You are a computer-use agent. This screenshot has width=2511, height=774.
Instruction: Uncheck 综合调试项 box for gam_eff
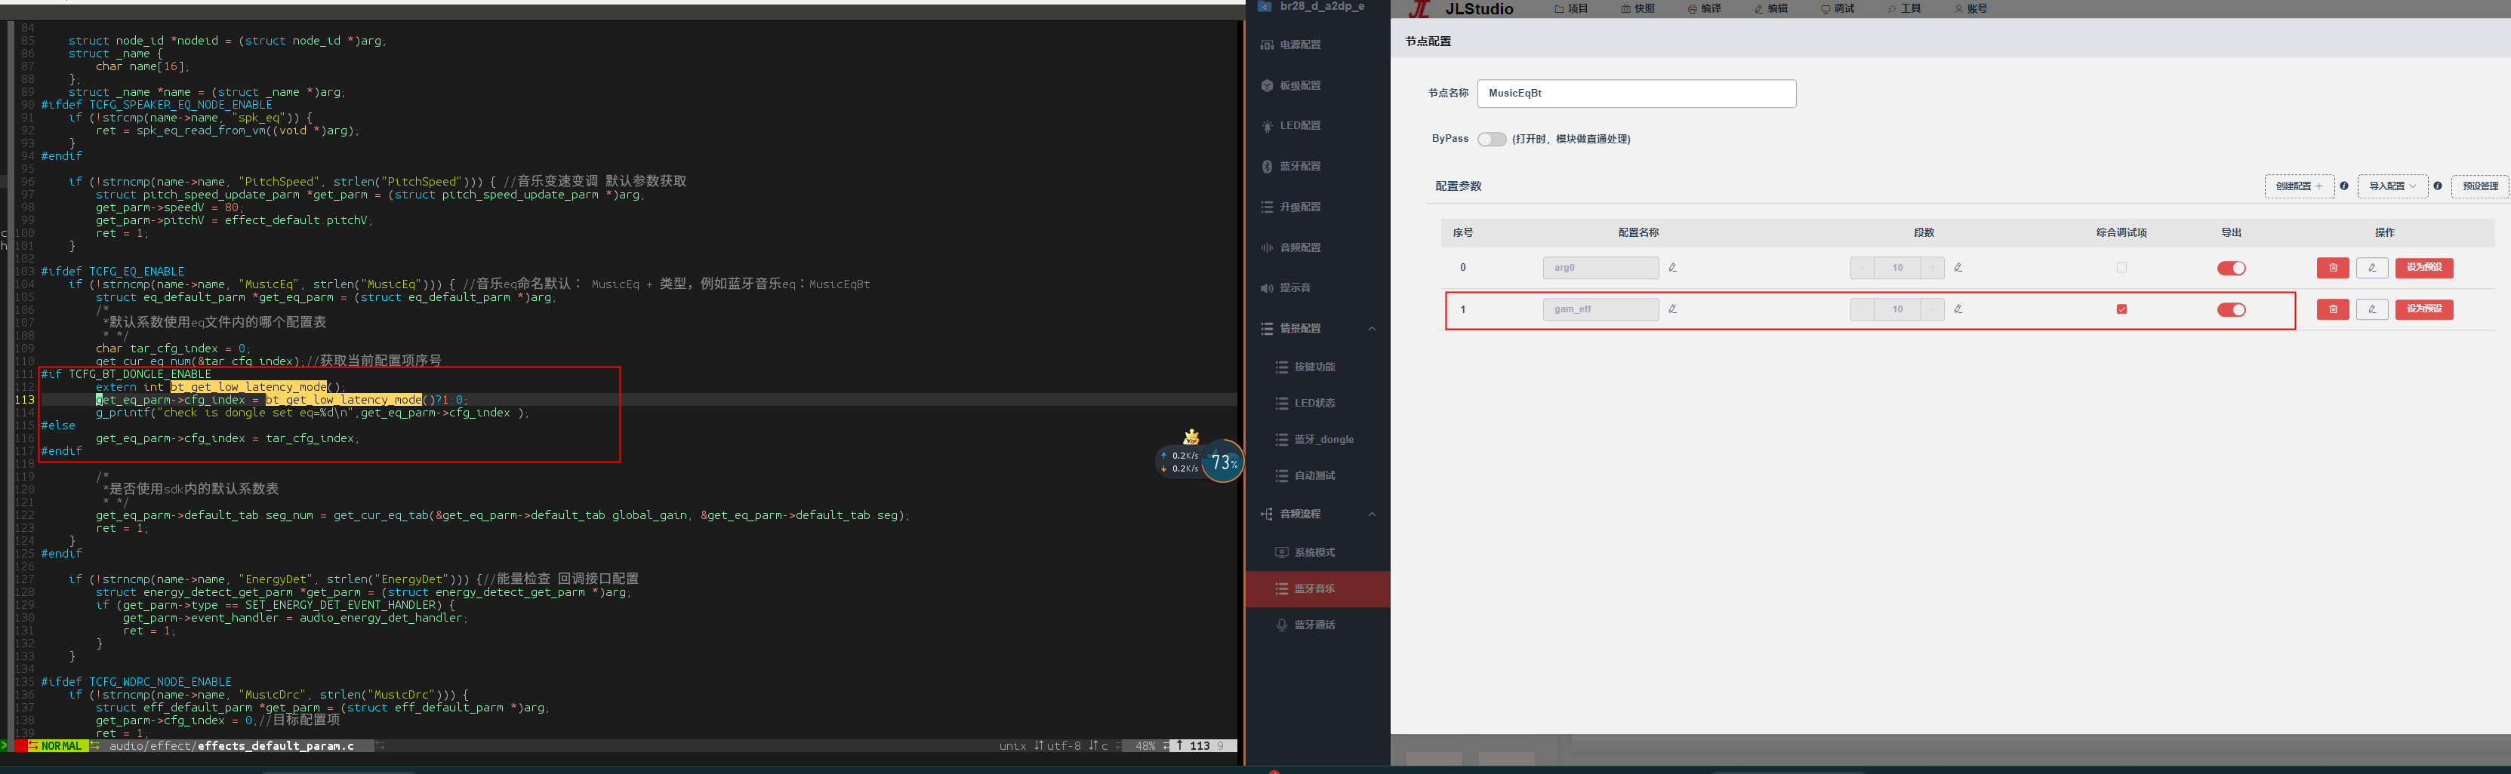coord(2121,309)
